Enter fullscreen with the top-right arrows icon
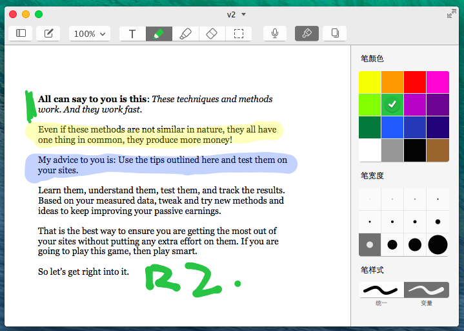 [x=451, y=14]
